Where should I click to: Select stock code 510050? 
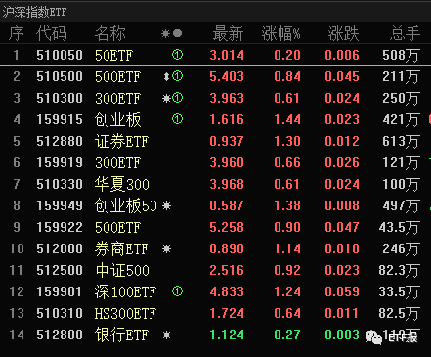60,55
